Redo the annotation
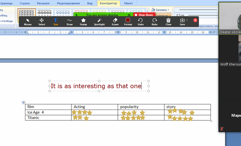 (154, 22)
